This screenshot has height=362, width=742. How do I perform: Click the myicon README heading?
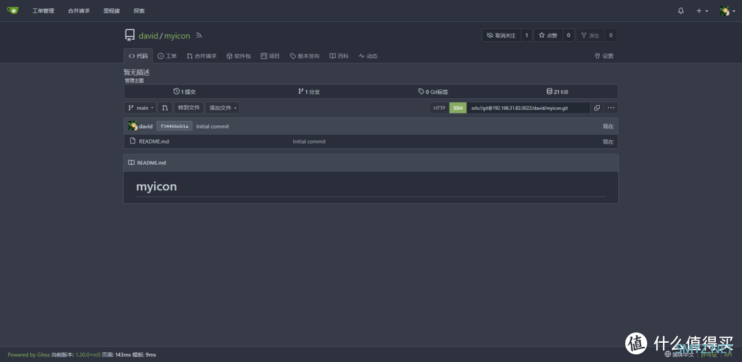coord(157,186)
